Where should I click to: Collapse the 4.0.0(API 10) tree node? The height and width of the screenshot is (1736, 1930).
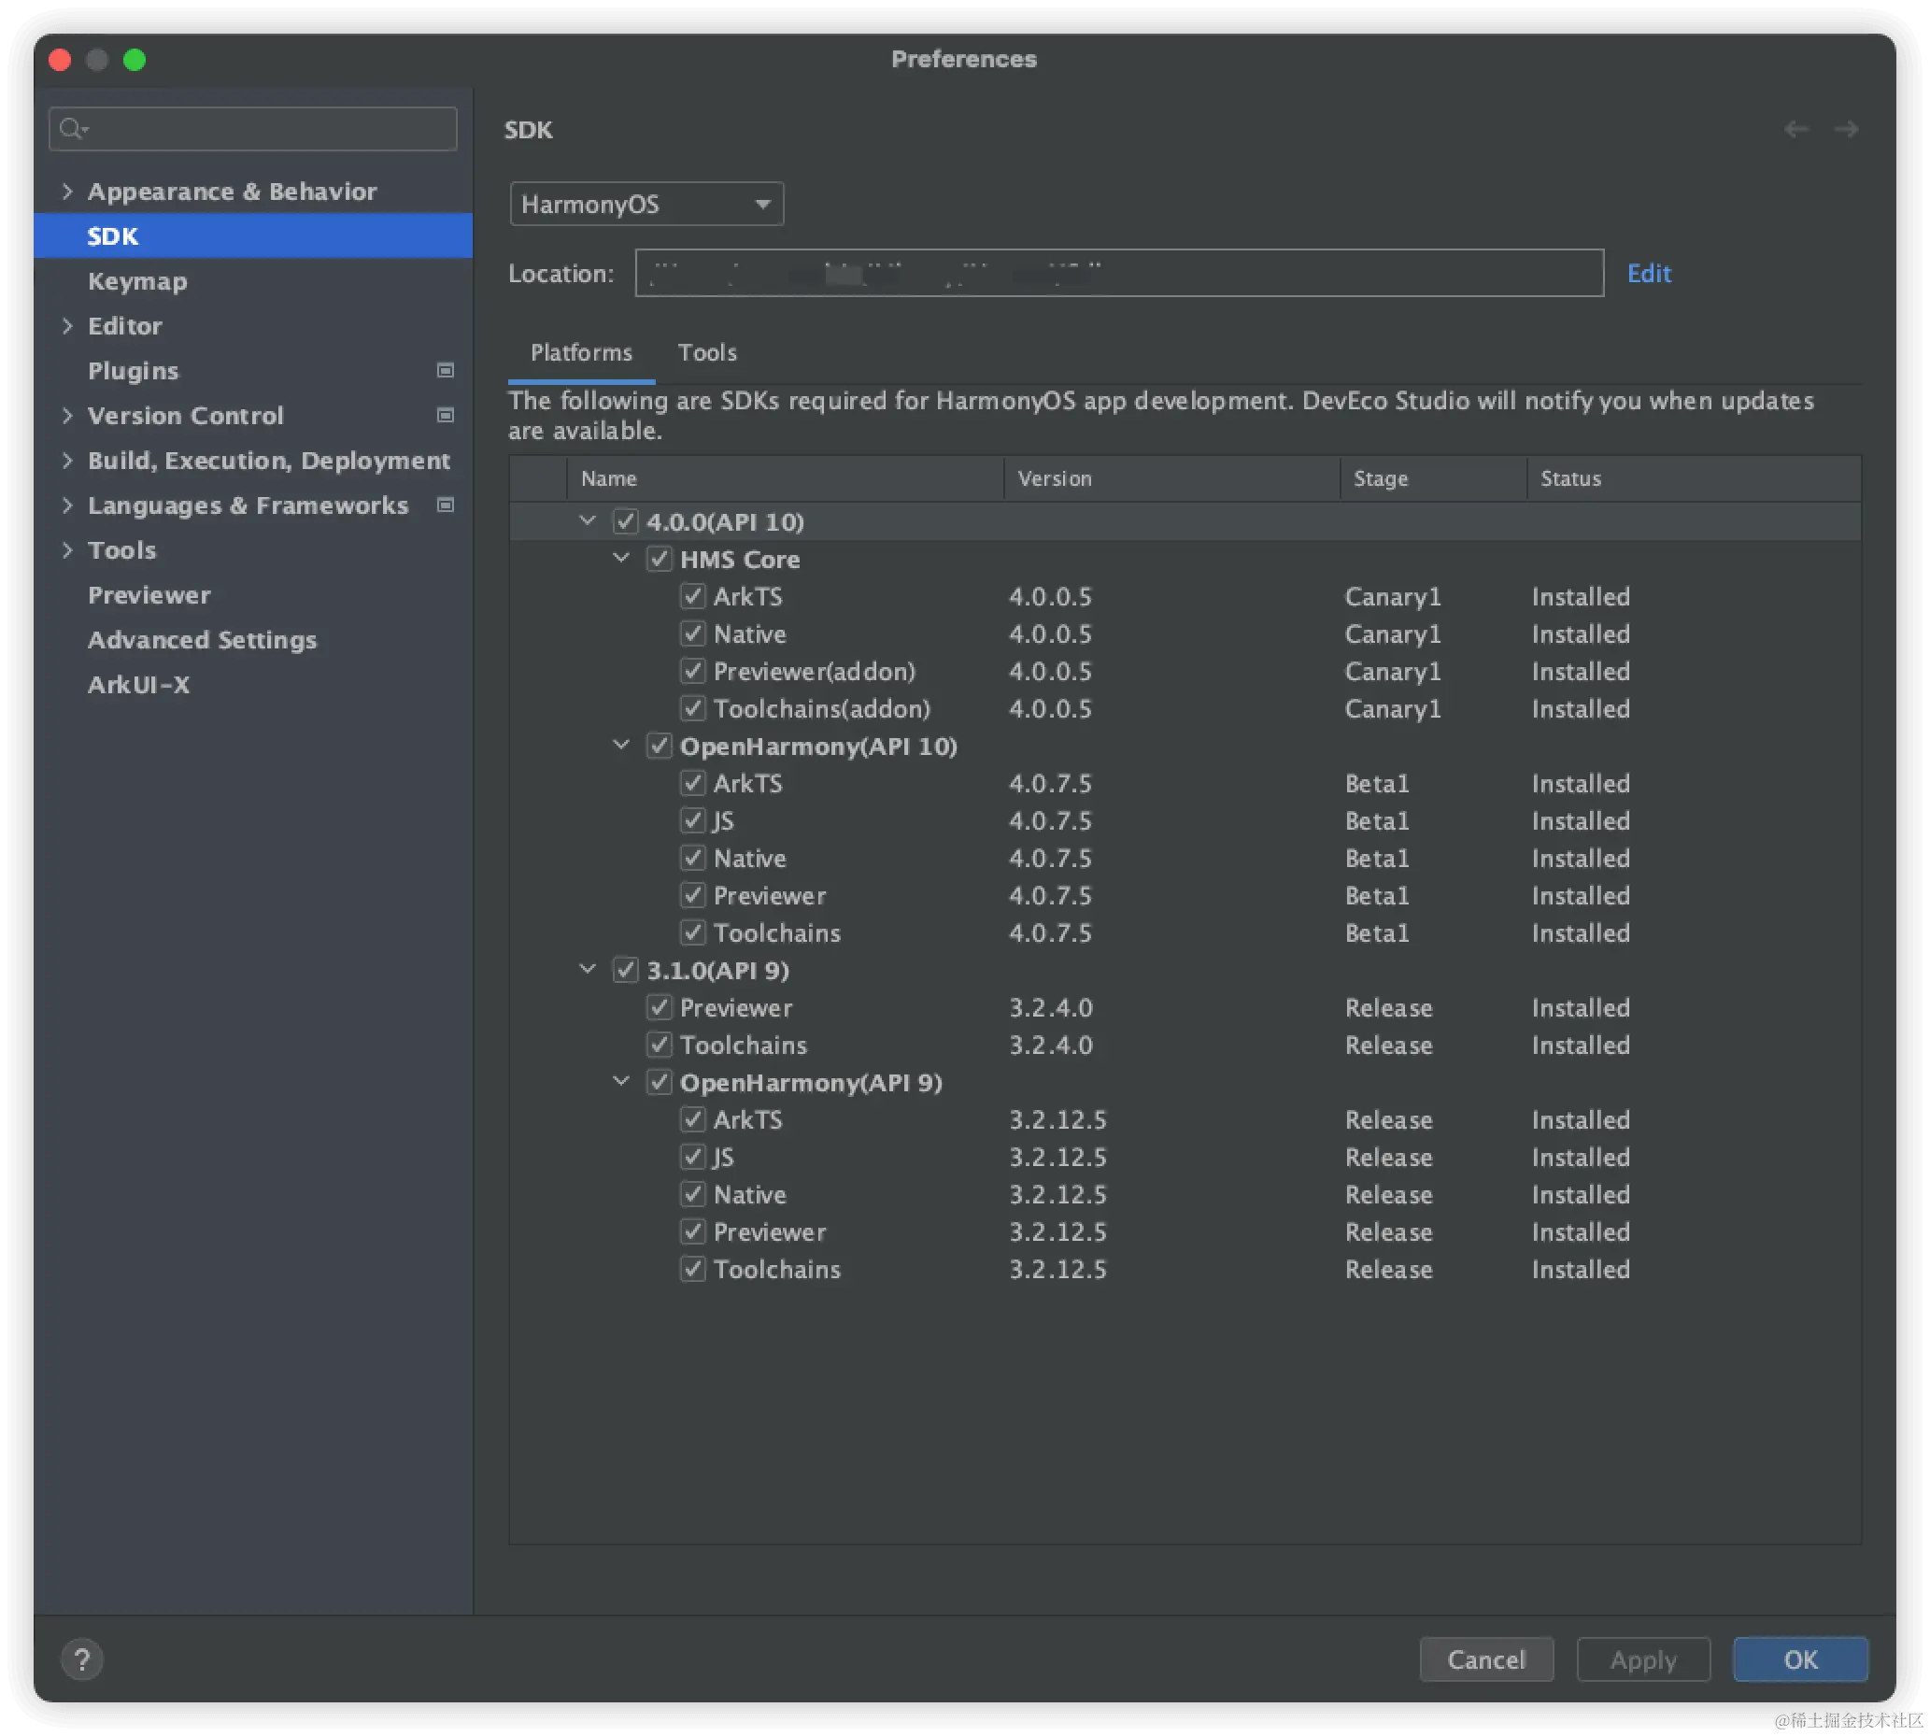click(x=588, y=520)
